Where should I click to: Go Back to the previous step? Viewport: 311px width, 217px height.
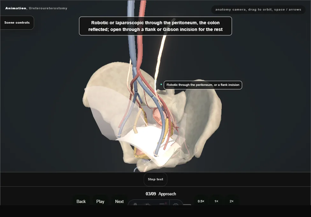81,201
